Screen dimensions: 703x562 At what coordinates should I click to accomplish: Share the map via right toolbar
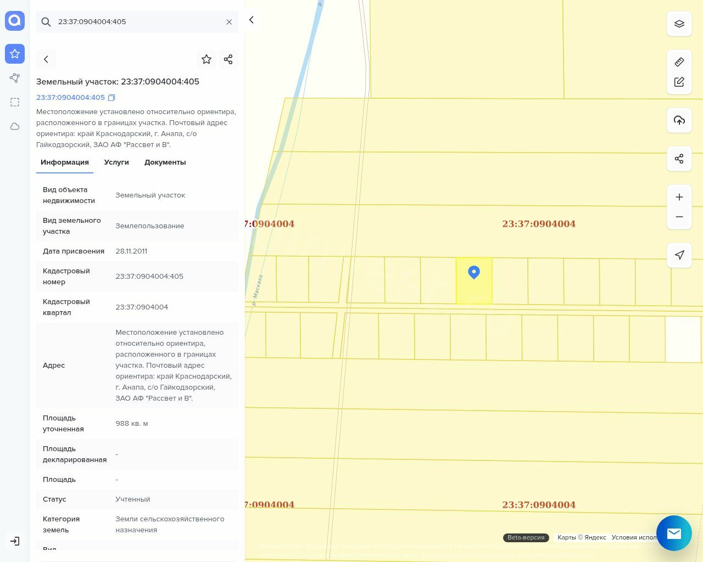679,159
